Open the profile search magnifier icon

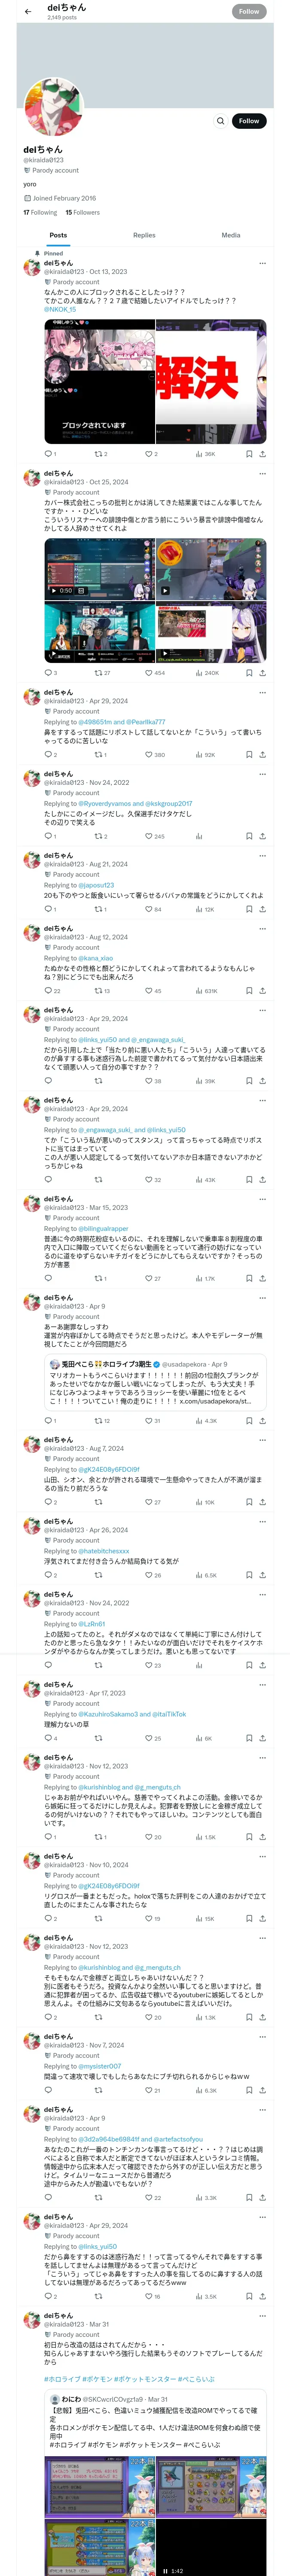point(220,121)
